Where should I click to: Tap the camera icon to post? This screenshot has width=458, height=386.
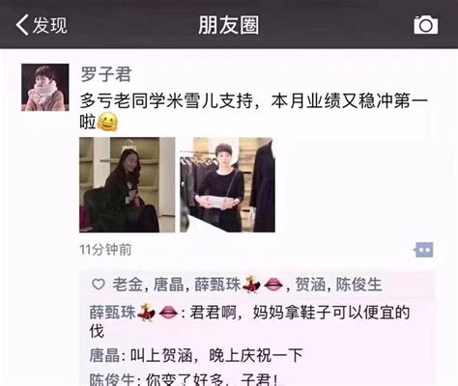[425, 25]
